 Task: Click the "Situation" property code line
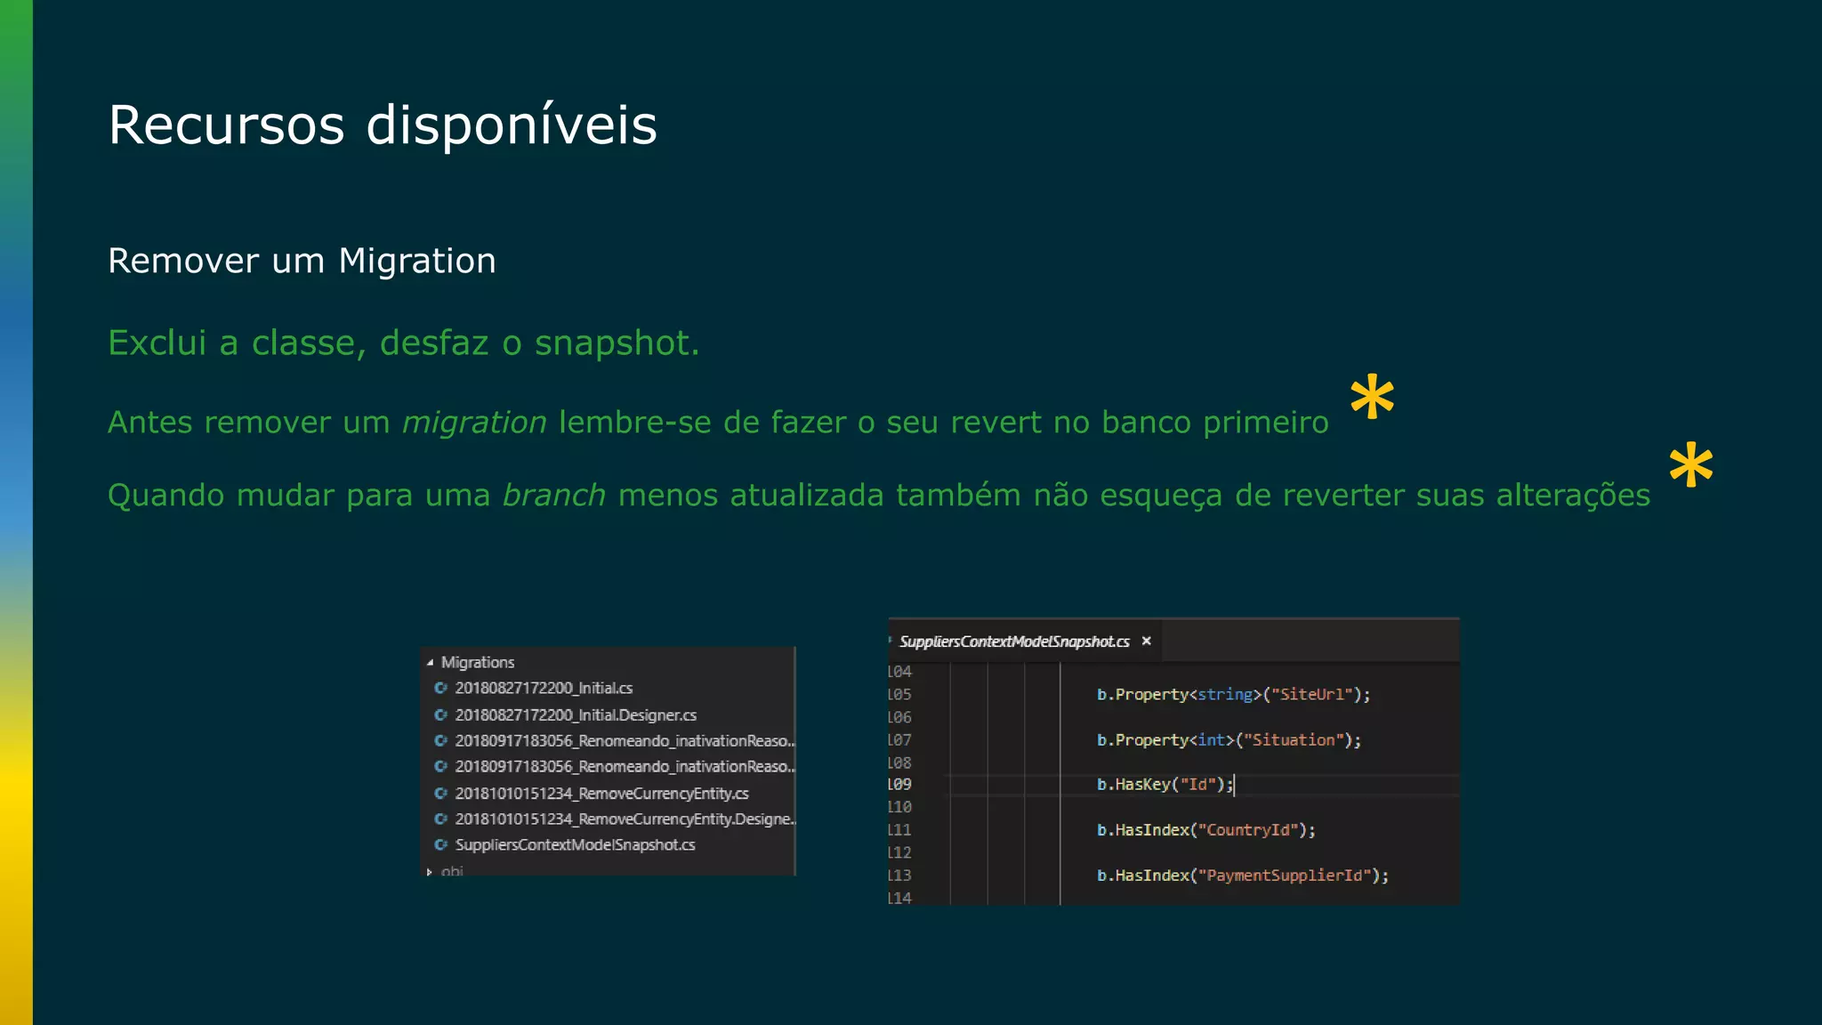point(1229,739)
